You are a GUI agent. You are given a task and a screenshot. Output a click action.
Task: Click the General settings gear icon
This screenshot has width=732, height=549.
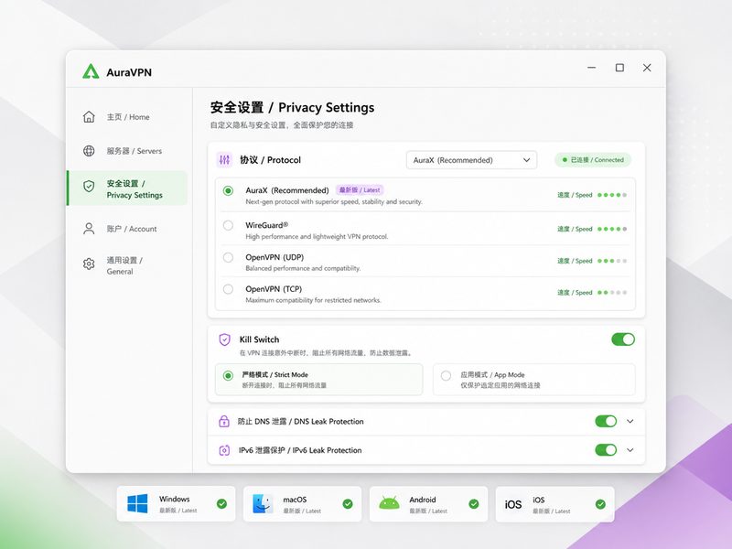pos(89,264)
